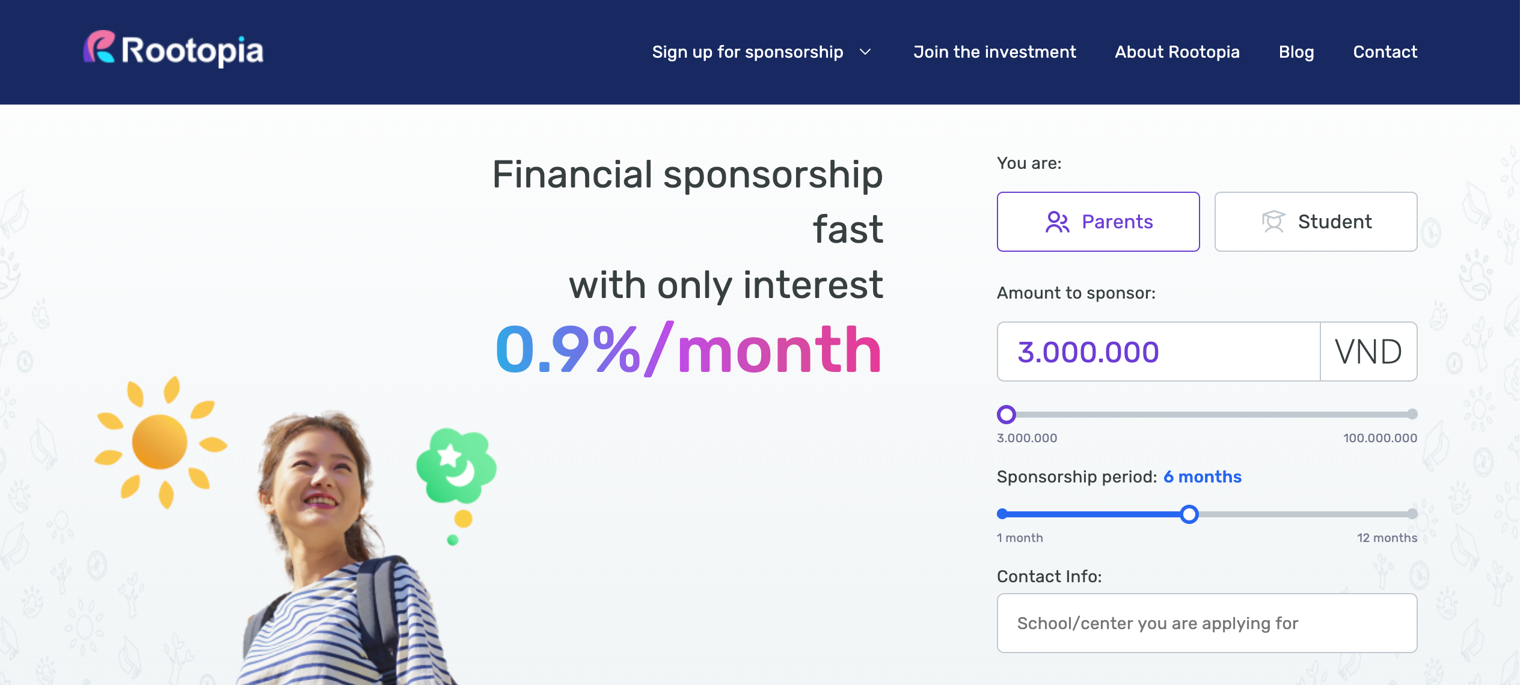This screenshot has width=1520, height=685.
Task: Select the Parents option
Action: [1098, 222]
